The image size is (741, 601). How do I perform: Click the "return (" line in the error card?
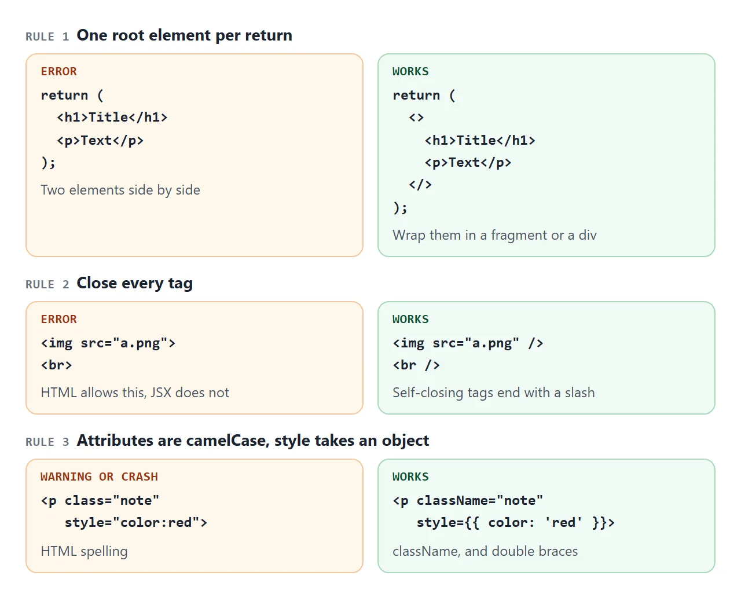72,95
